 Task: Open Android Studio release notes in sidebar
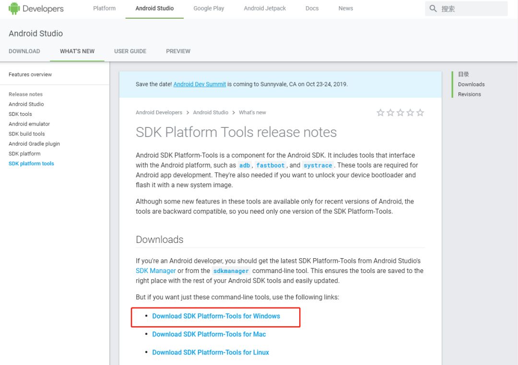click(x=26, y=104)
